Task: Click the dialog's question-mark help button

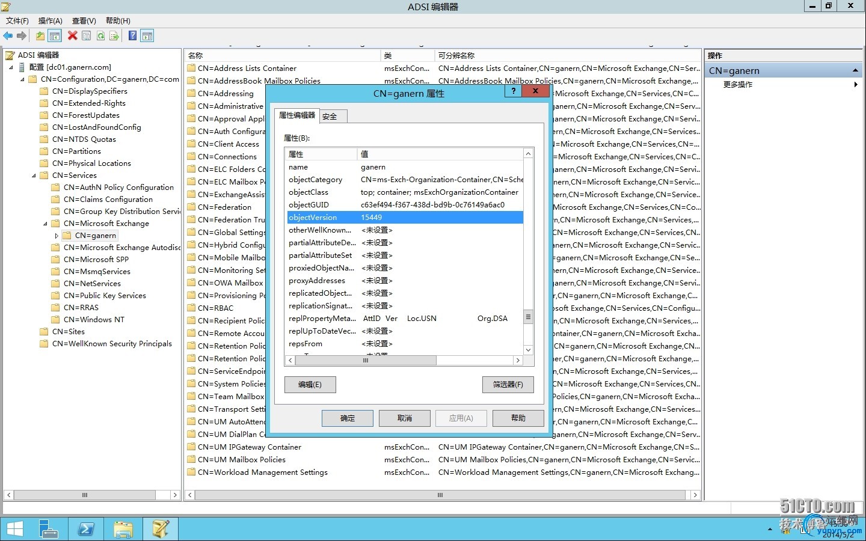Action: [513, 91]
